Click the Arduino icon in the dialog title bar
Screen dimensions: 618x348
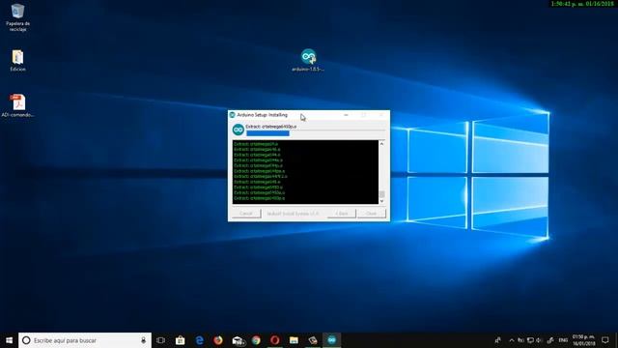click(x=232, y=115)
